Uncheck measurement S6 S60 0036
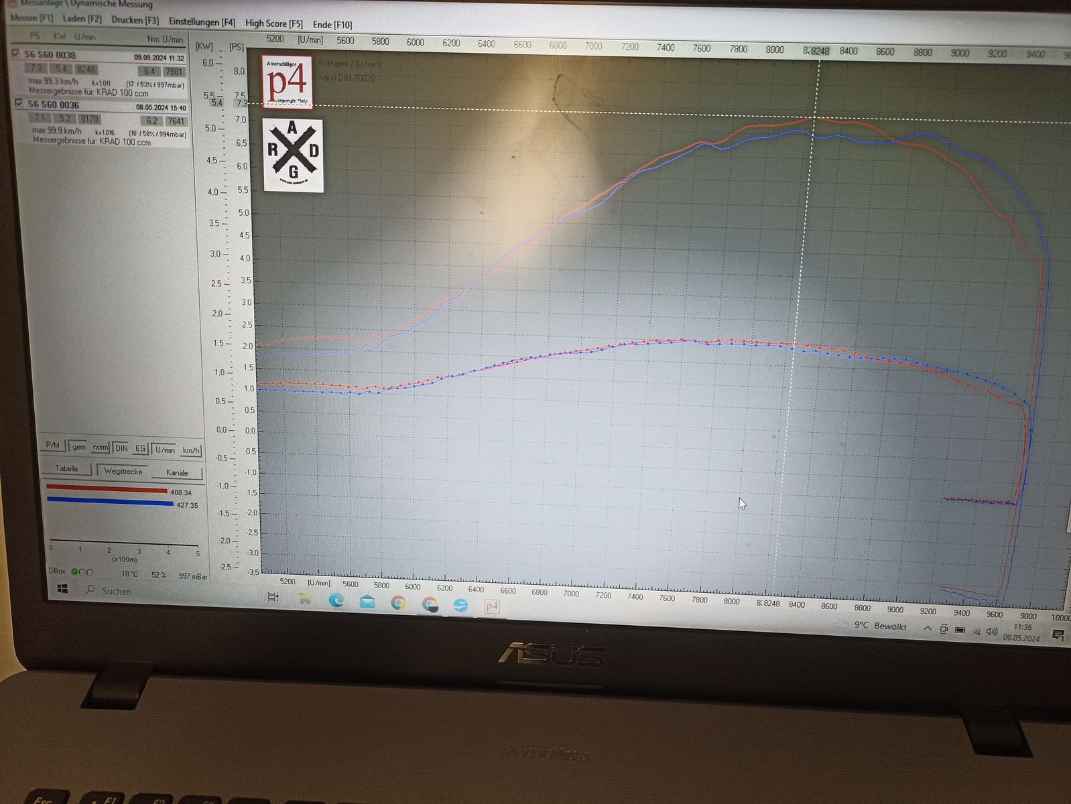1071x804 pixels. point(19,103)
